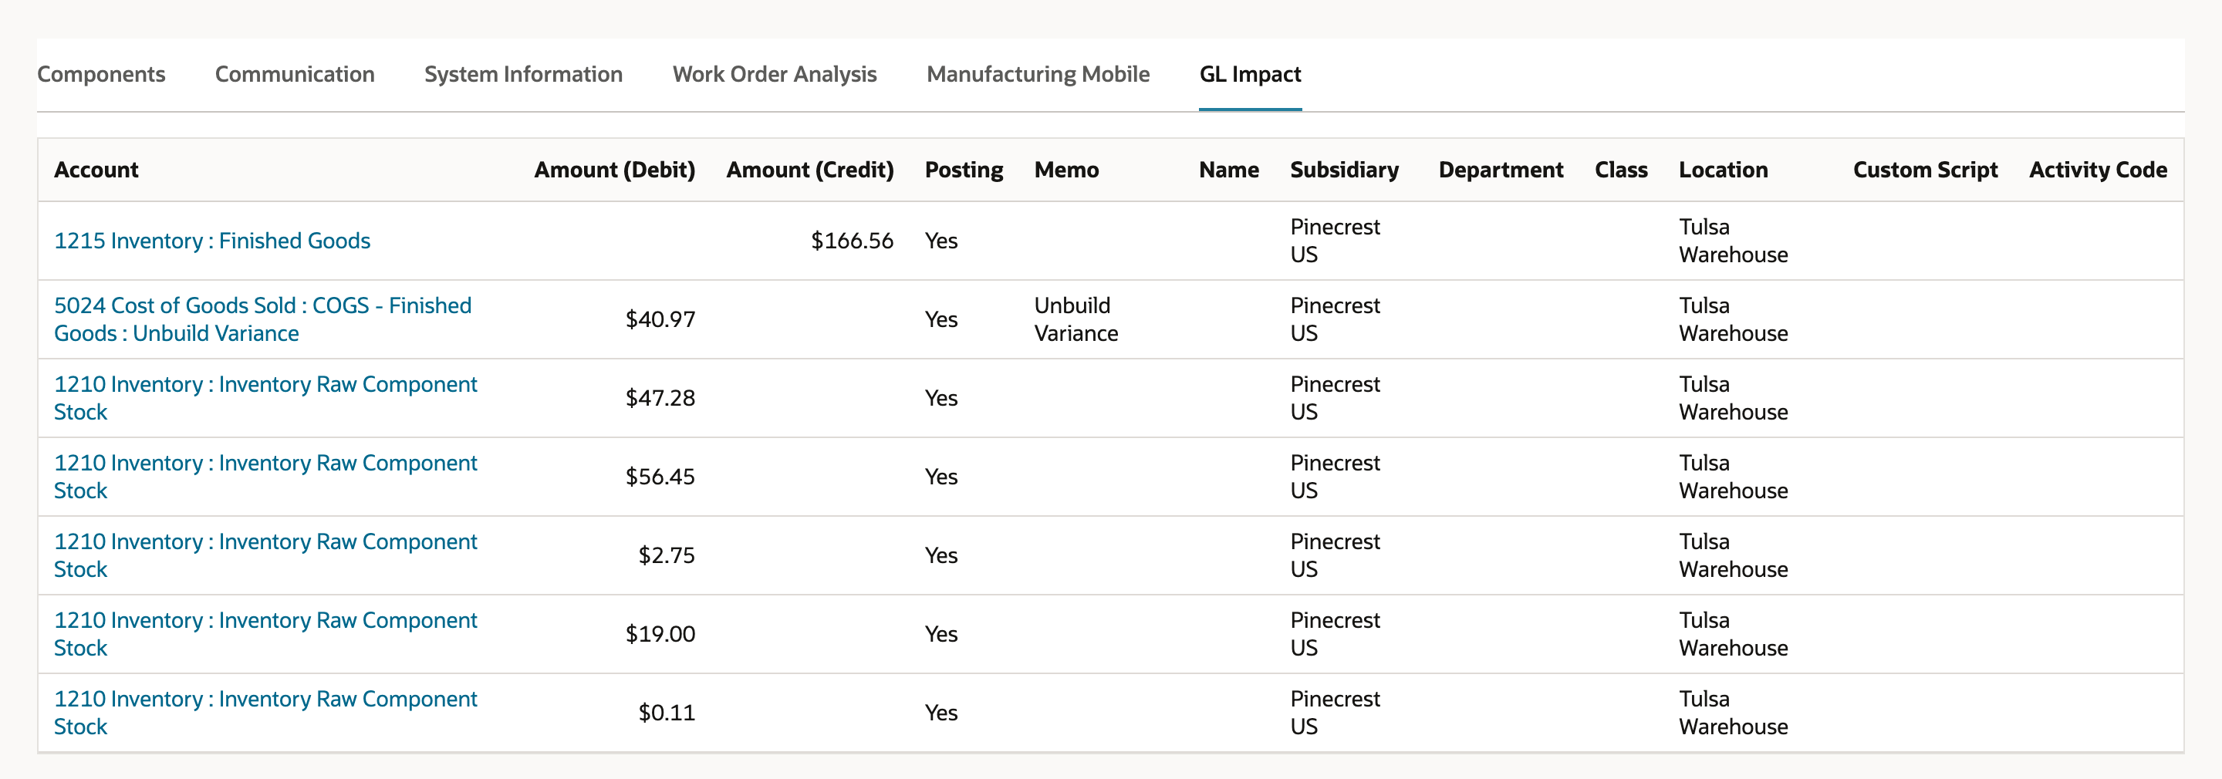Click the Location column header
2222x779 pixels.
pyautogui.click(x=1723, y=170)
